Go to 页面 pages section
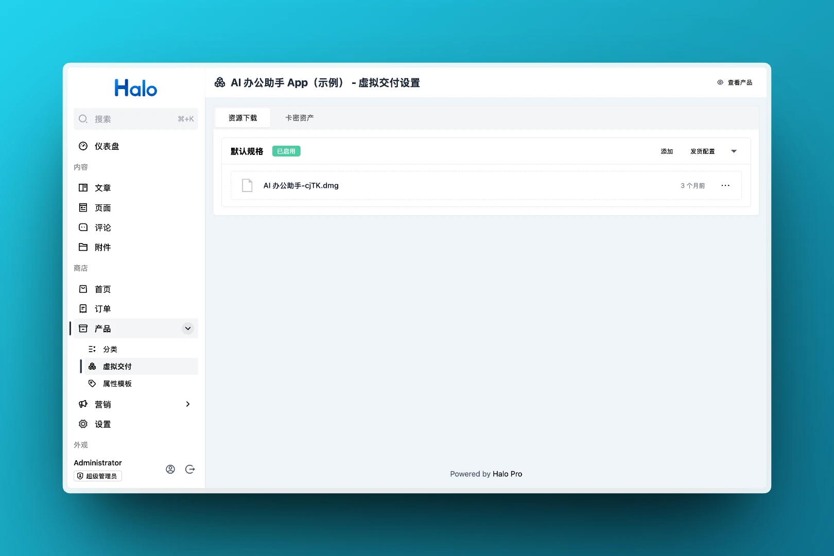This screenshot has height=556, width=834. click(x=136, y=207)
